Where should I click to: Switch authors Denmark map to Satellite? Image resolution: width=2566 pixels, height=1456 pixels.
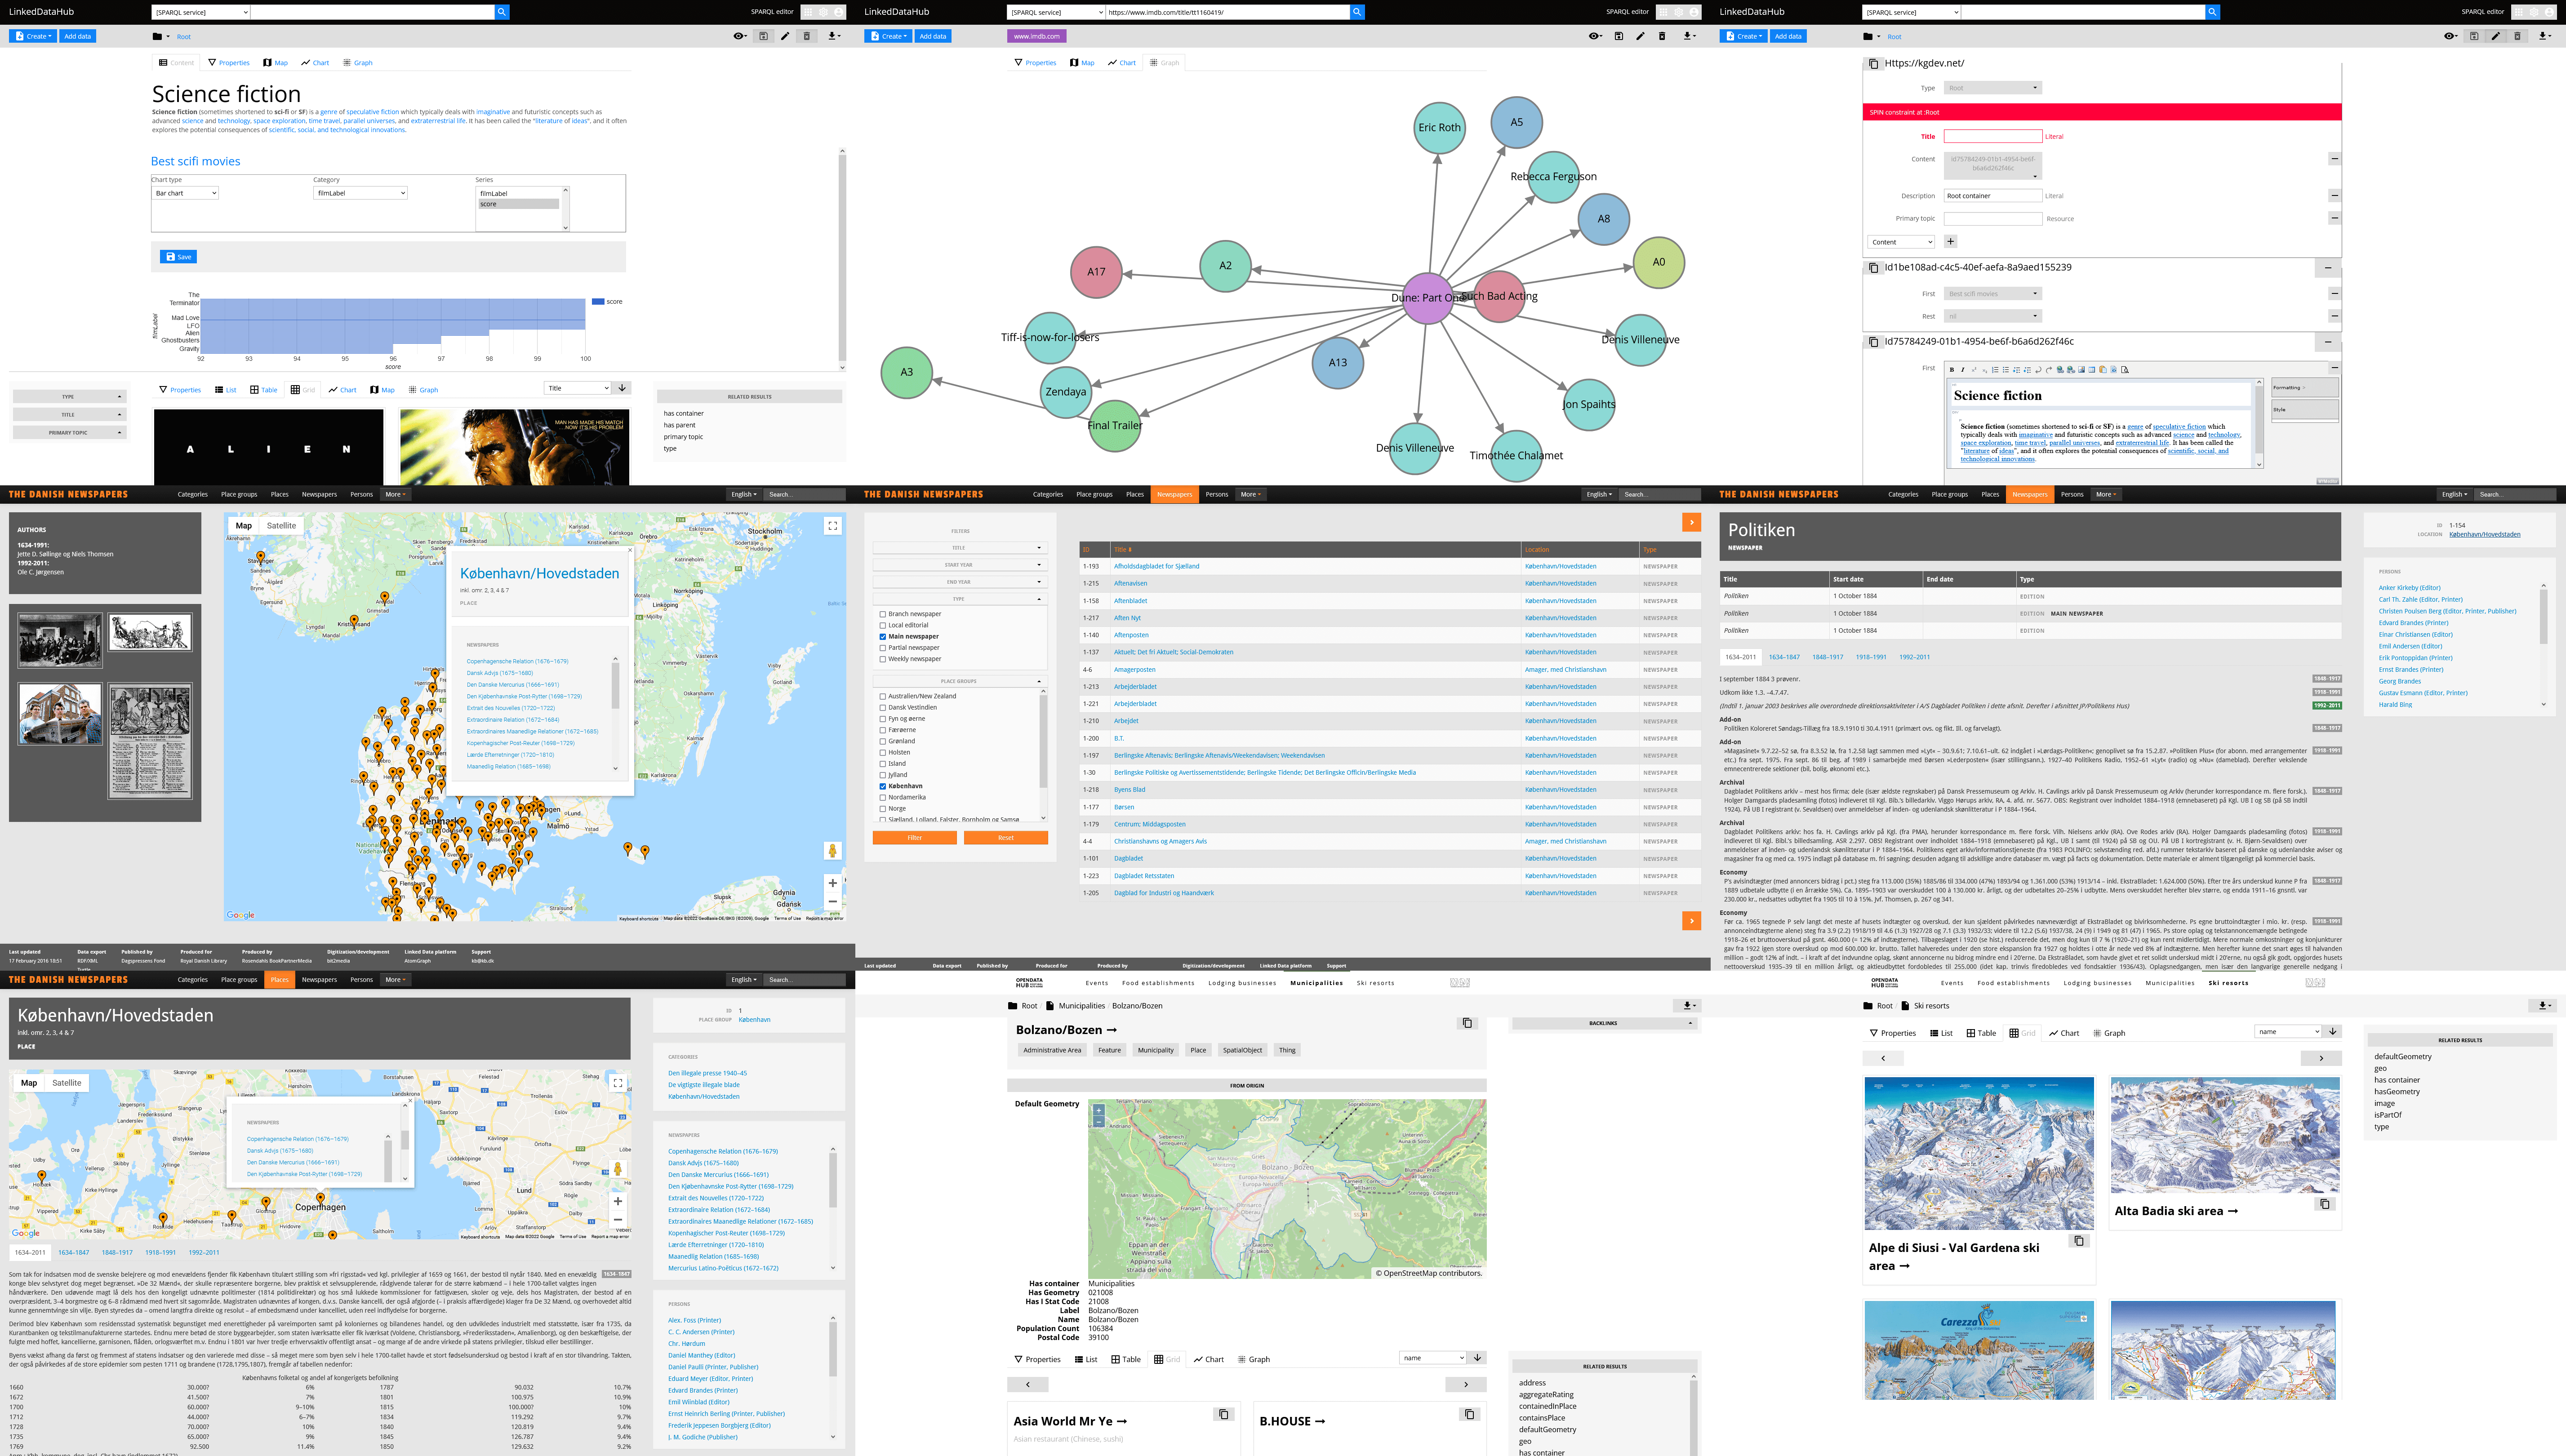pos(281,526)
